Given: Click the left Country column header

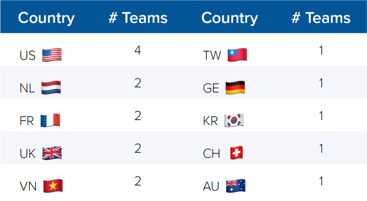Looking at the screenshot, I should point(46,18).
